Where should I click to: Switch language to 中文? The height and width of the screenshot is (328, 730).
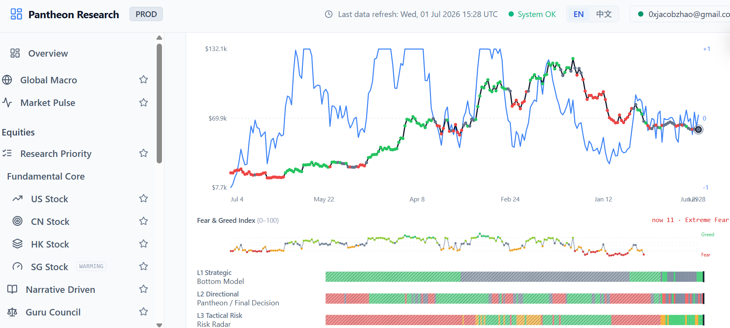604,14
